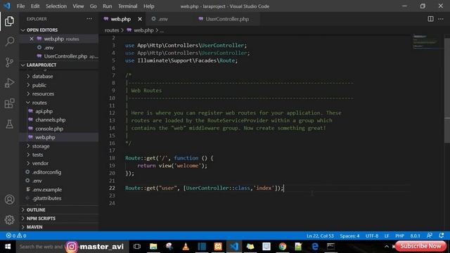Viewport: 450px width, 253px height.
Task: Change the UTF-8 file encoding
Action: (372, 236)
